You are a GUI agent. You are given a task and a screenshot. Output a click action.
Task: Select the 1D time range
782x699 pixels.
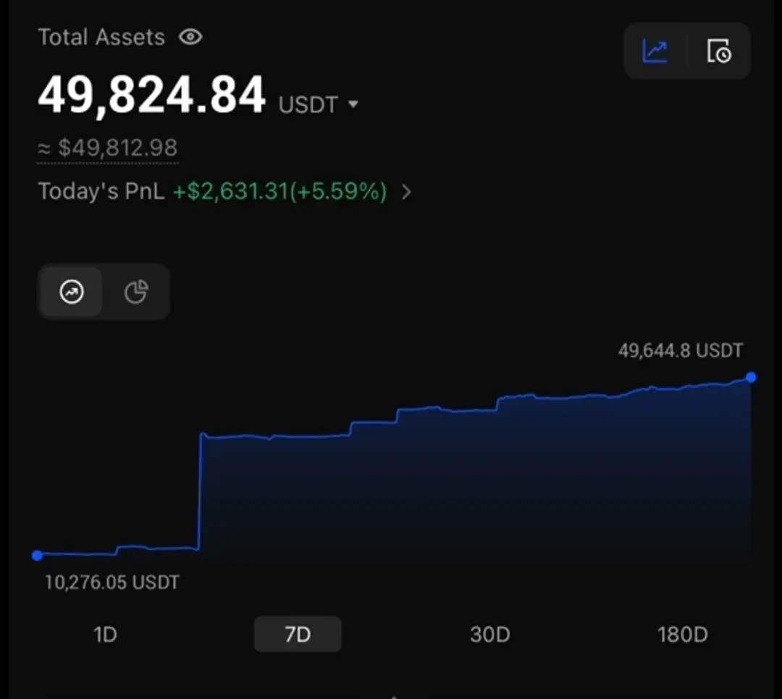(105, 635)
